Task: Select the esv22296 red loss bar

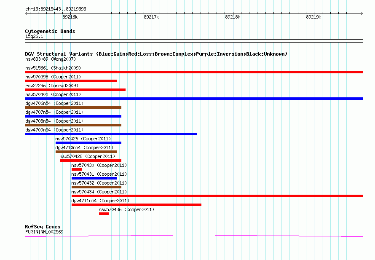Action: (75, 90)
